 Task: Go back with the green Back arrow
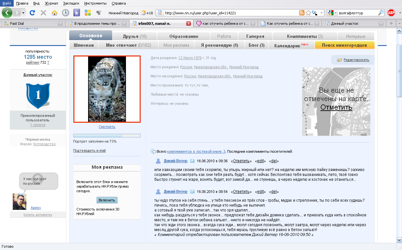pyautogui.click(x=7, y=13)
